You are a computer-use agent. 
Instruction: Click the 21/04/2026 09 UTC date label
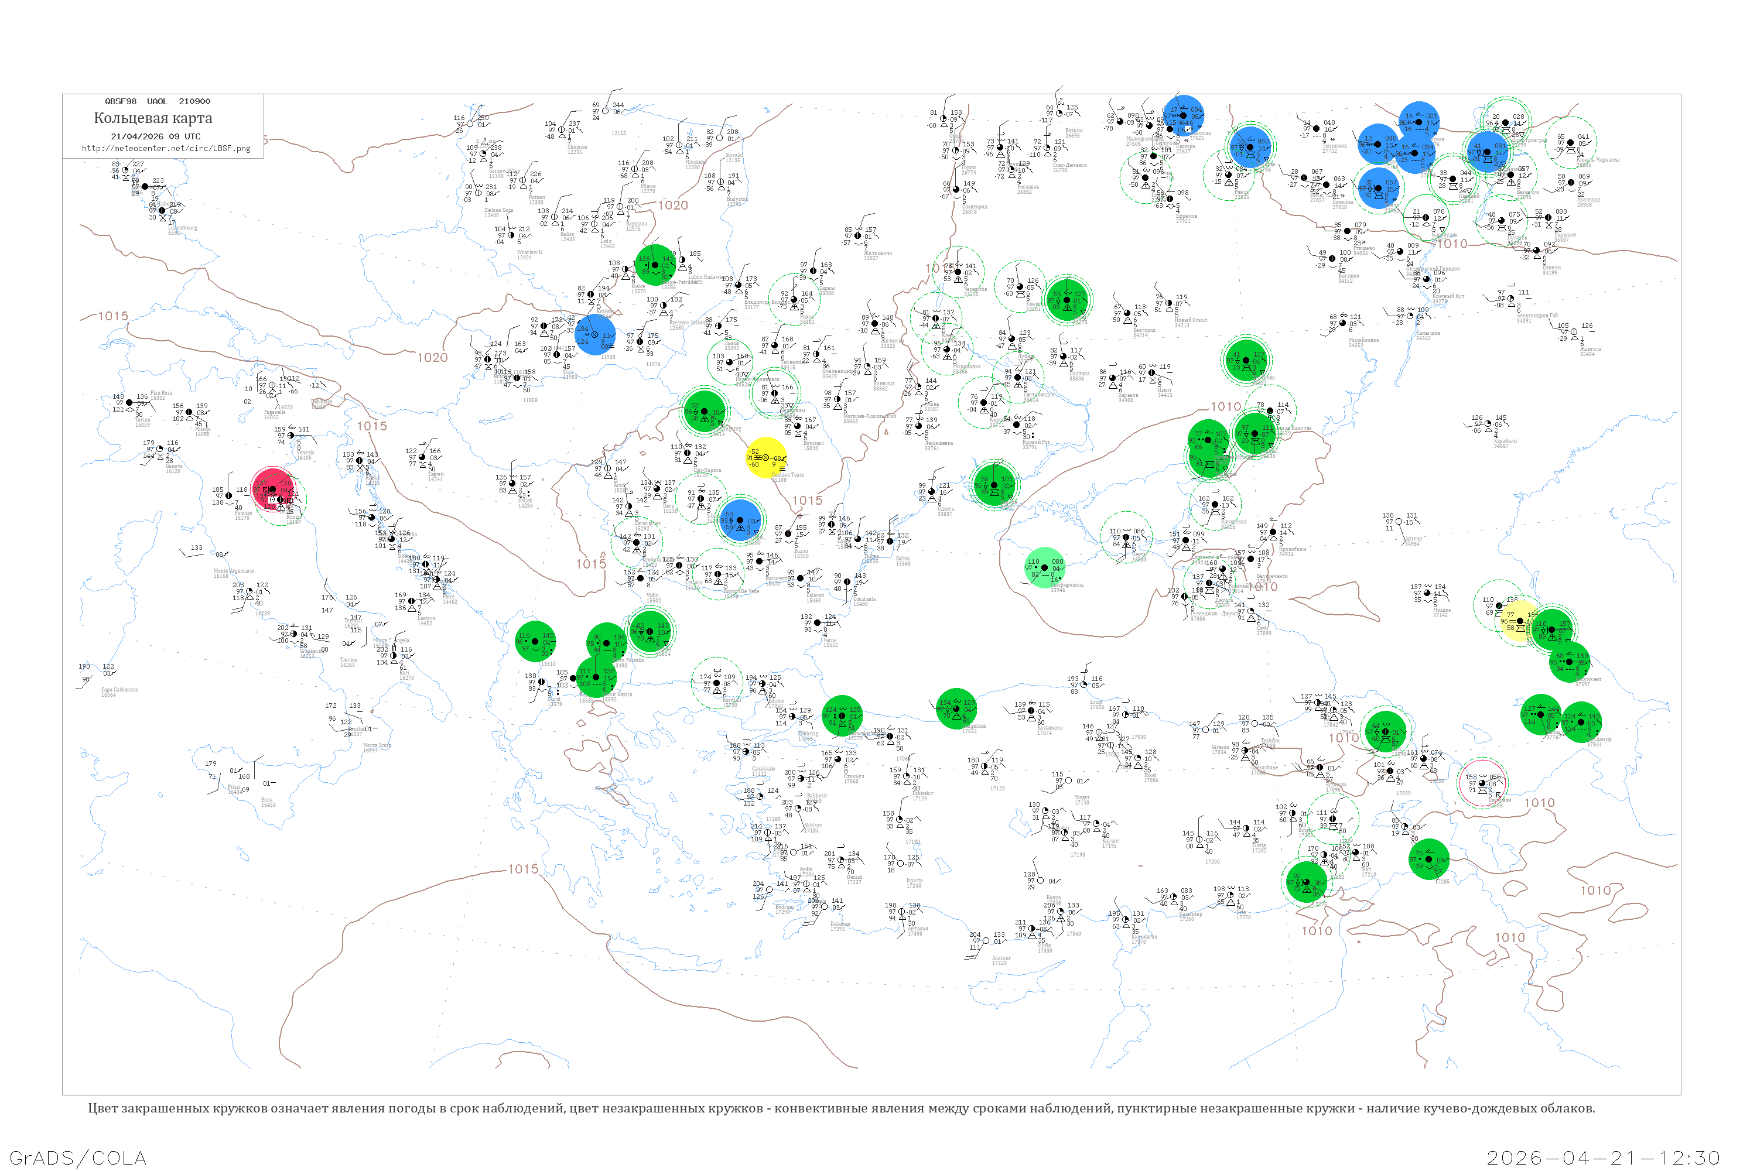155,136
